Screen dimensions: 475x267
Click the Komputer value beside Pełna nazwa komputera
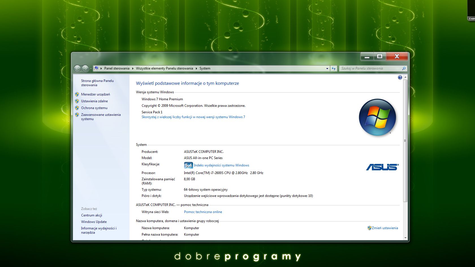click(x=192, y=235)
